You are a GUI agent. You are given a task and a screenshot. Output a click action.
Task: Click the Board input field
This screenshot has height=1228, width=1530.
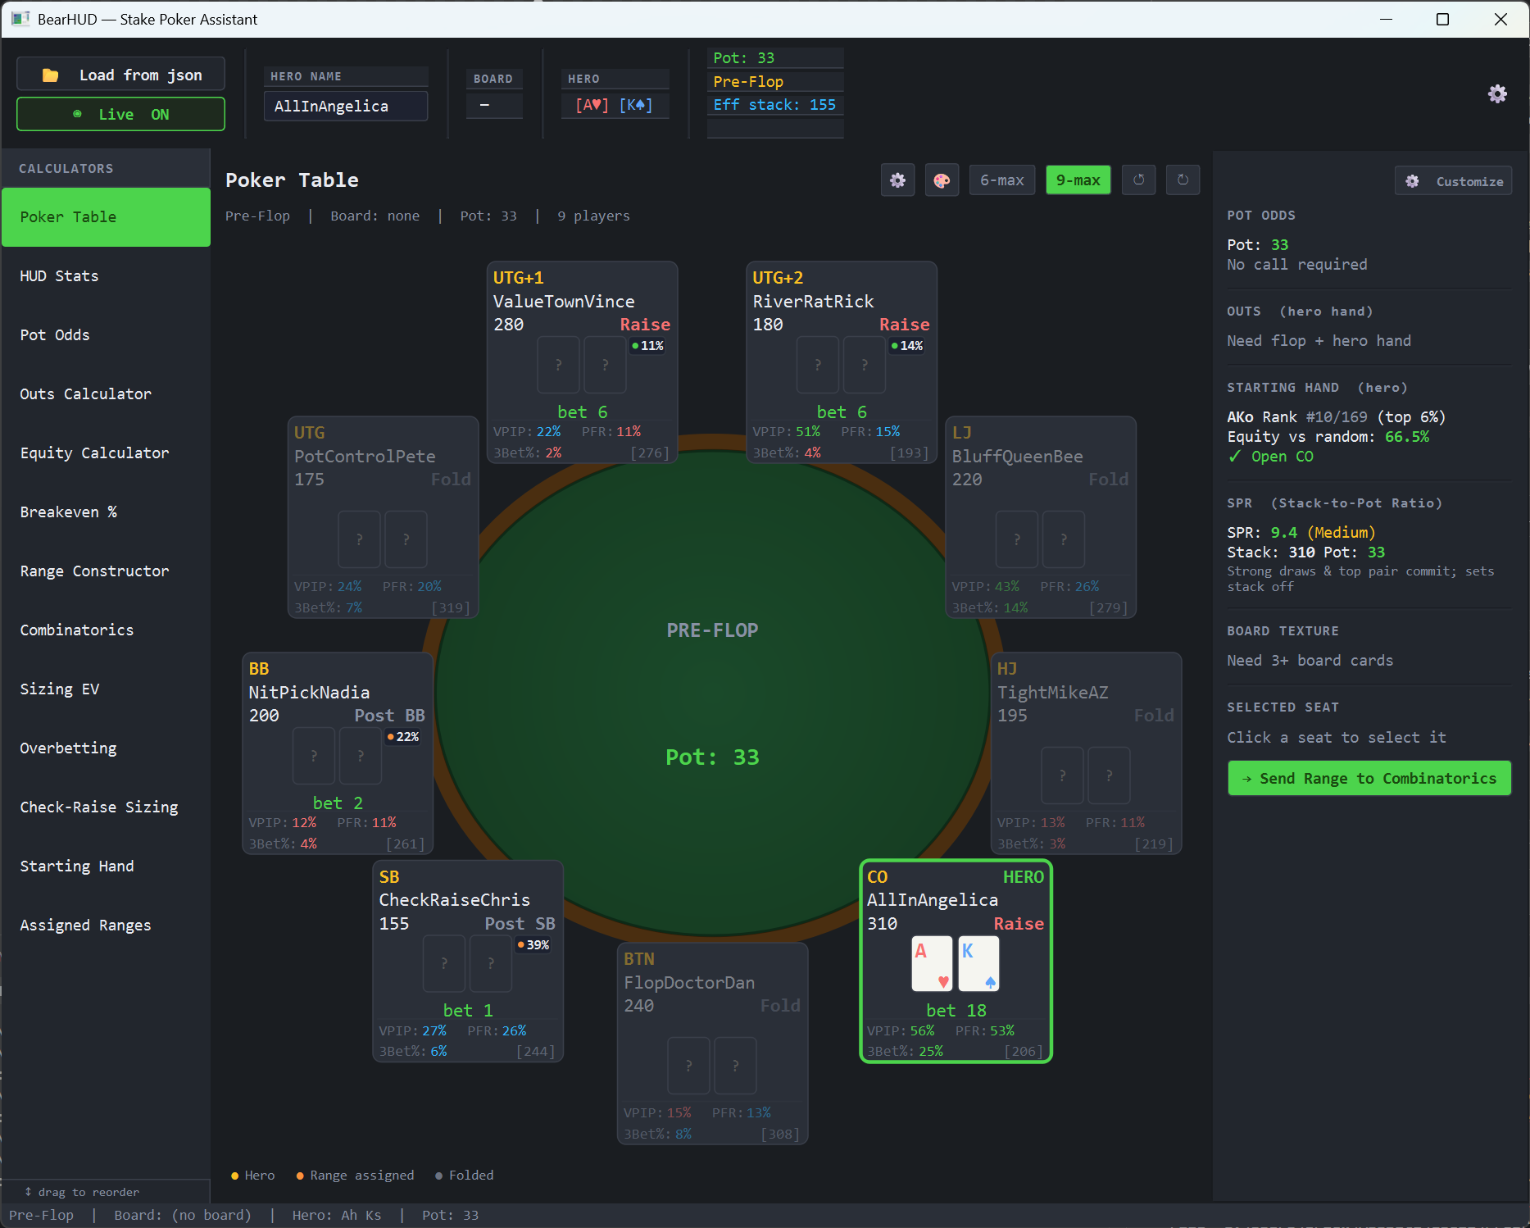tap(494, 106)
